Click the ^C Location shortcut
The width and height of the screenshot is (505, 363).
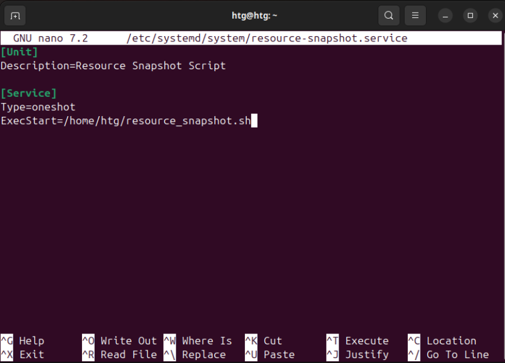[x=442, y=341]
